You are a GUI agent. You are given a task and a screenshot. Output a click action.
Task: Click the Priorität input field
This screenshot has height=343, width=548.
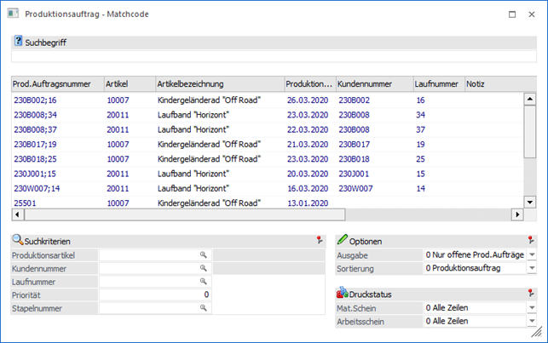(x=155, y=294)
